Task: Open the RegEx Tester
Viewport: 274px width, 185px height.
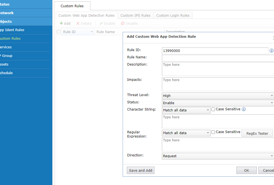Action: point(257,133)
